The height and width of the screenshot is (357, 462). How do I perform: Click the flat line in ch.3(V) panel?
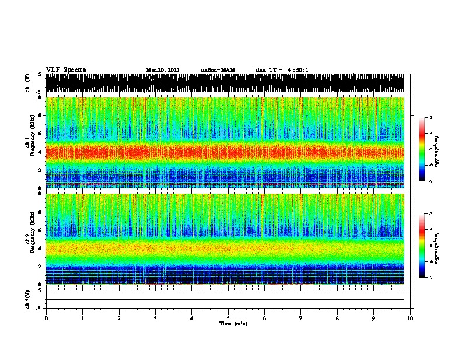225,300
